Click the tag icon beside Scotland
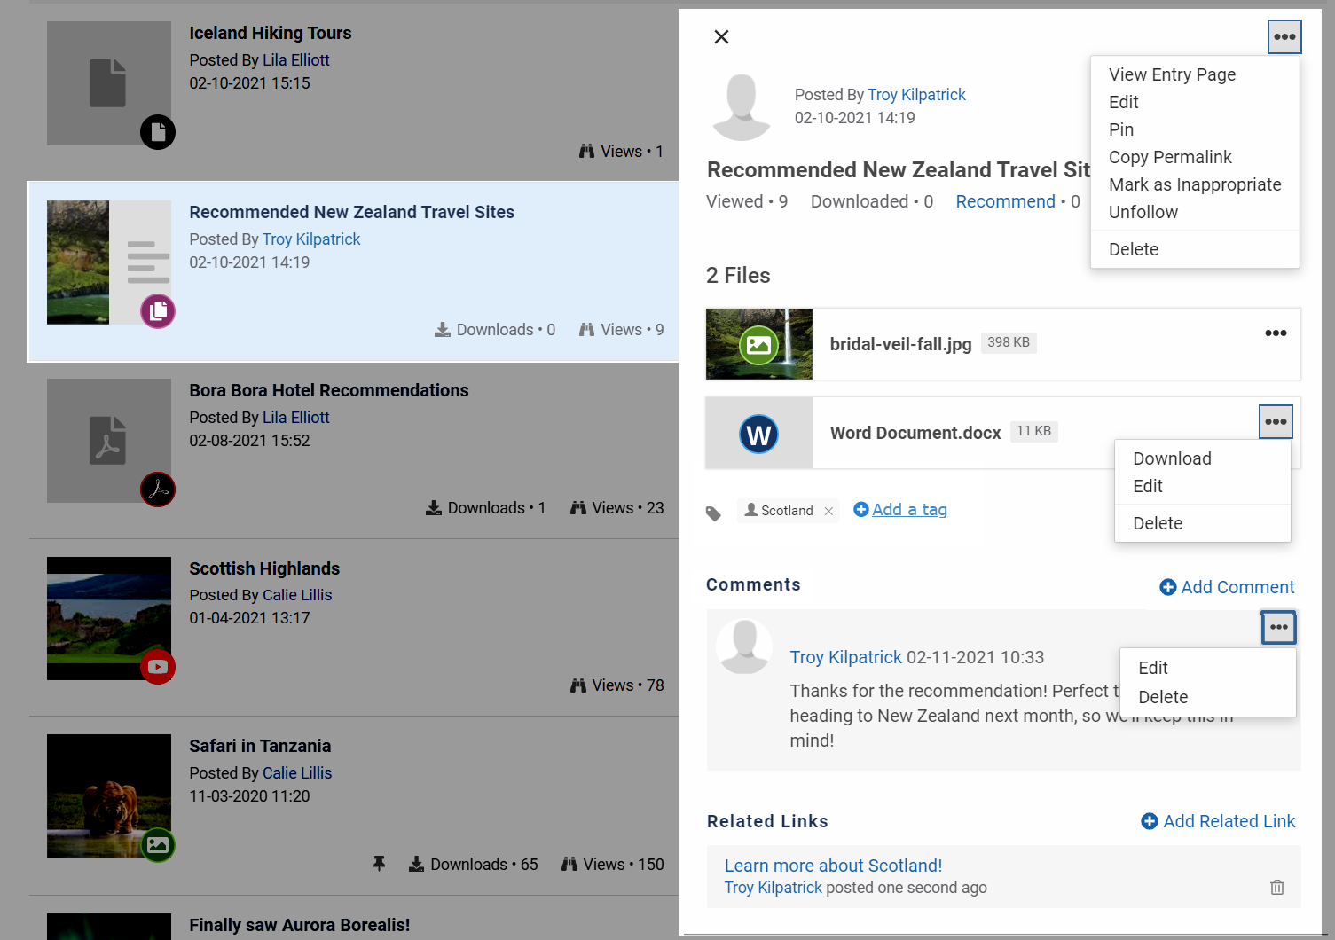This screenshot has width=1335, height=940. click(x=713, y=513)
